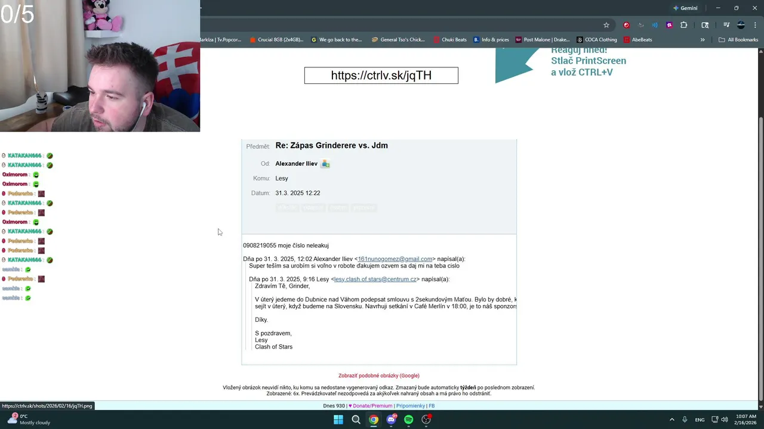The width and height of the screenshot is (764, 429).
Task: Open the weather widget Mostly cloudy
Action: point(27,419)
